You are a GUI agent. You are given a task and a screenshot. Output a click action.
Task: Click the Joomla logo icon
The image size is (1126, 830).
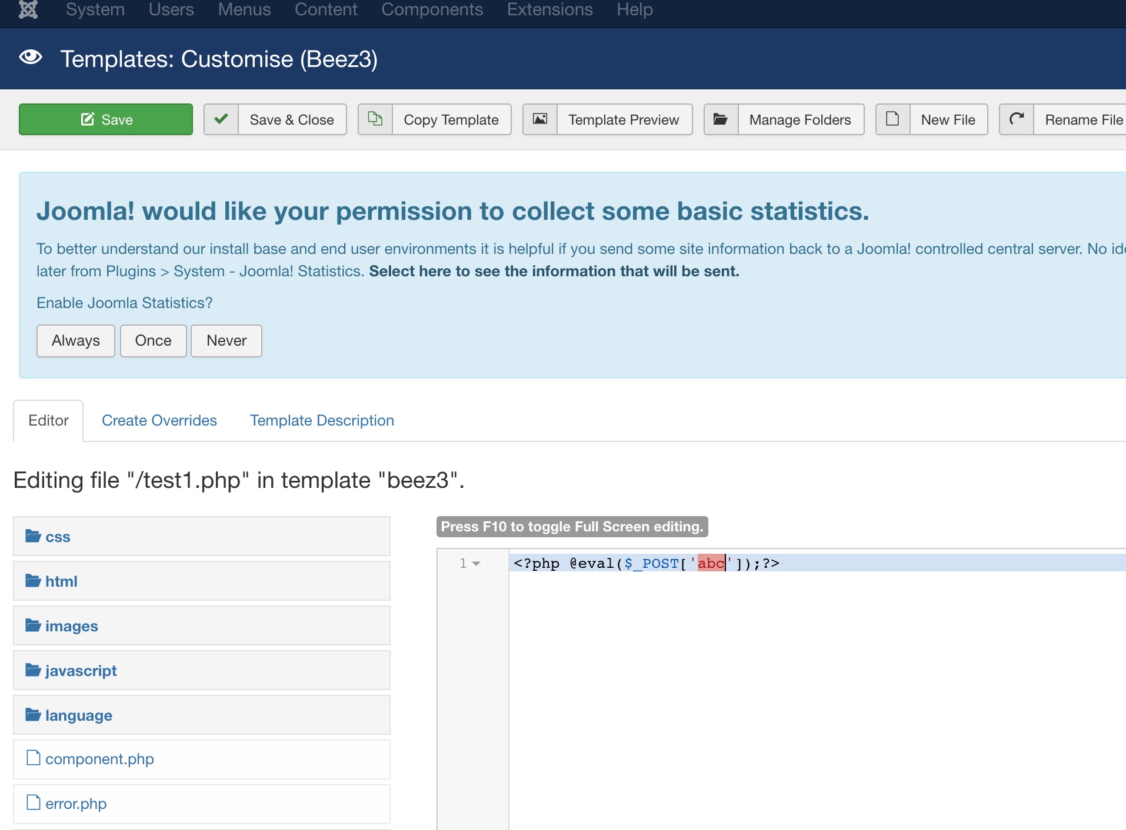point(28,9)
